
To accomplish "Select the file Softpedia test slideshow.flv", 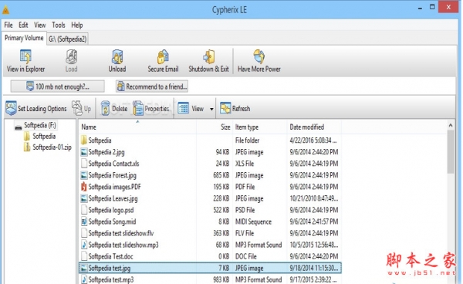I will coord(210,233).
